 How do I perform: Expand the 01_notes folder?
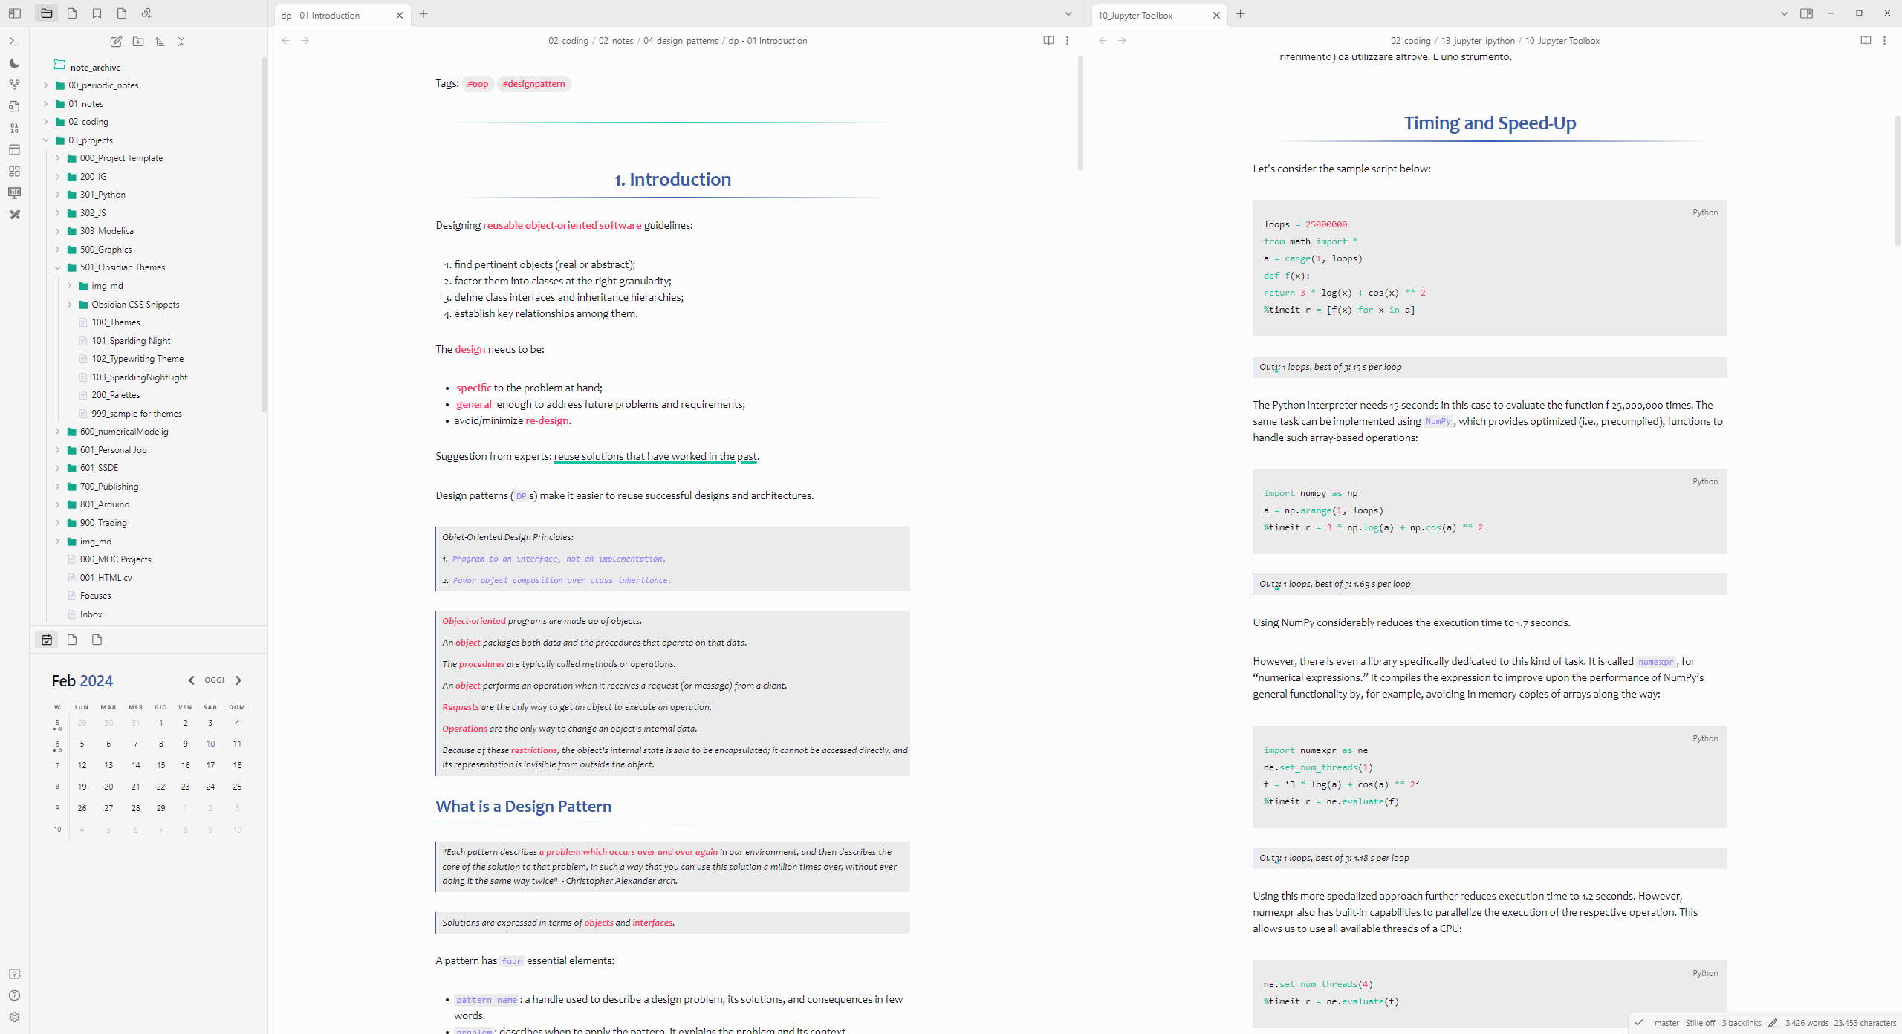click(46, 104)
